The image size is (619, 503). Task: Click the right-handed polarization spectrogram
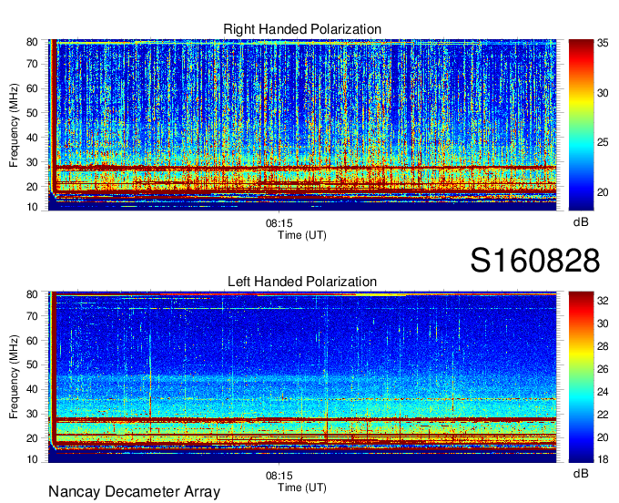coord(302,125)
